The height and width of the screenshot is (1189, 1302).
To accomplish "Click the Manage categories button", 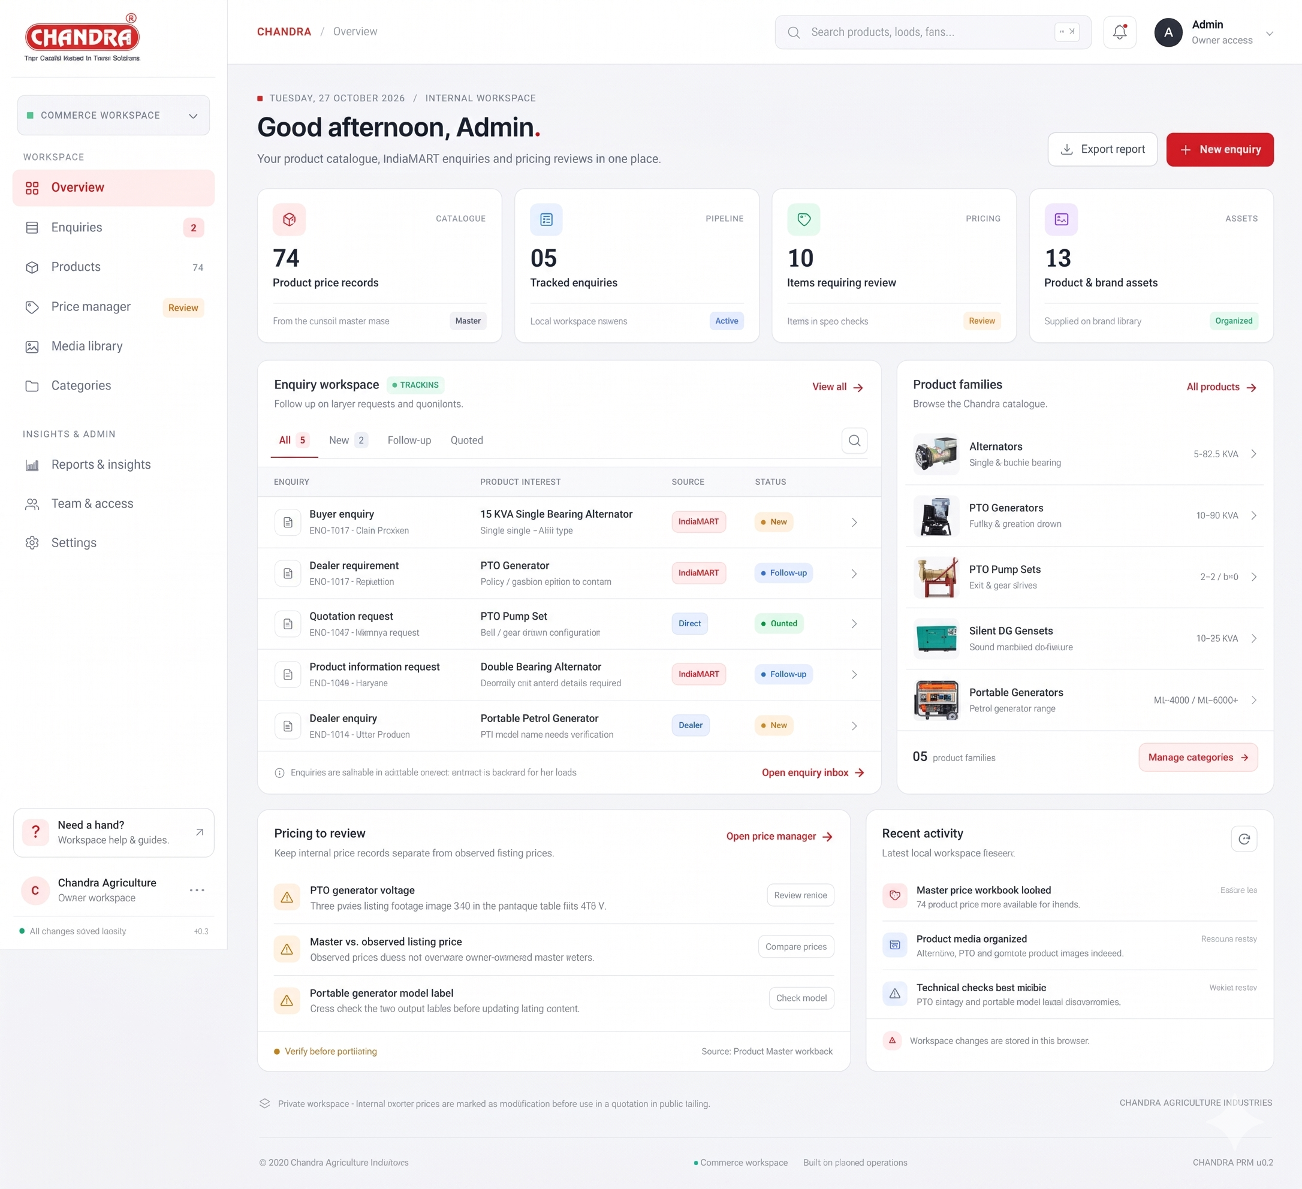I will pyautogui.click(x=1197, y=757).
